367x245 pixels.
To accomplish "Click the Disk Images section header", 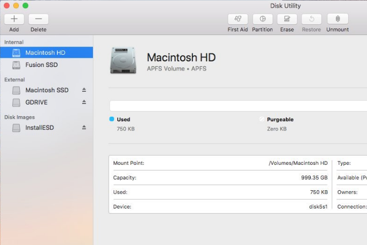I will (x=19, y=117).
